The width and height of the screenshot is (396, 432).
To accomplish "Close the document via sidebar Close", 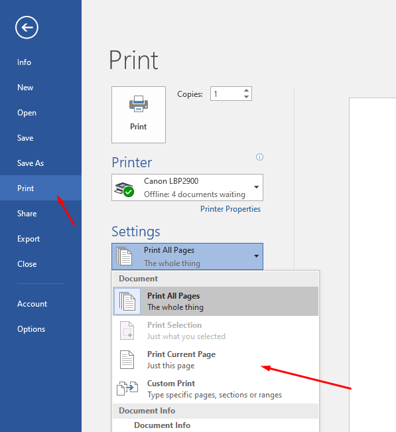I will (x=27, y=264).
